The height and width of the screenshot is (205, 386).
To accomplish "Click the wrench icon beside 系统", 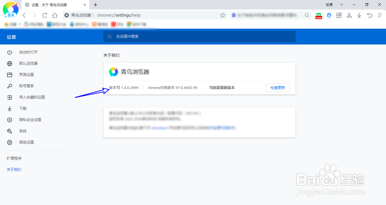I will tap(10, 131).
